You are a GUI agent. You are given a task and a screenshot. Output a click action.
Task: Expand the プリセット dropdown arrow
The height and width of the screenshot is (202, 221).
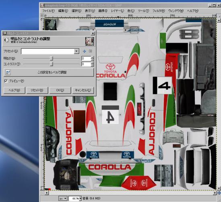click(76, 51)
